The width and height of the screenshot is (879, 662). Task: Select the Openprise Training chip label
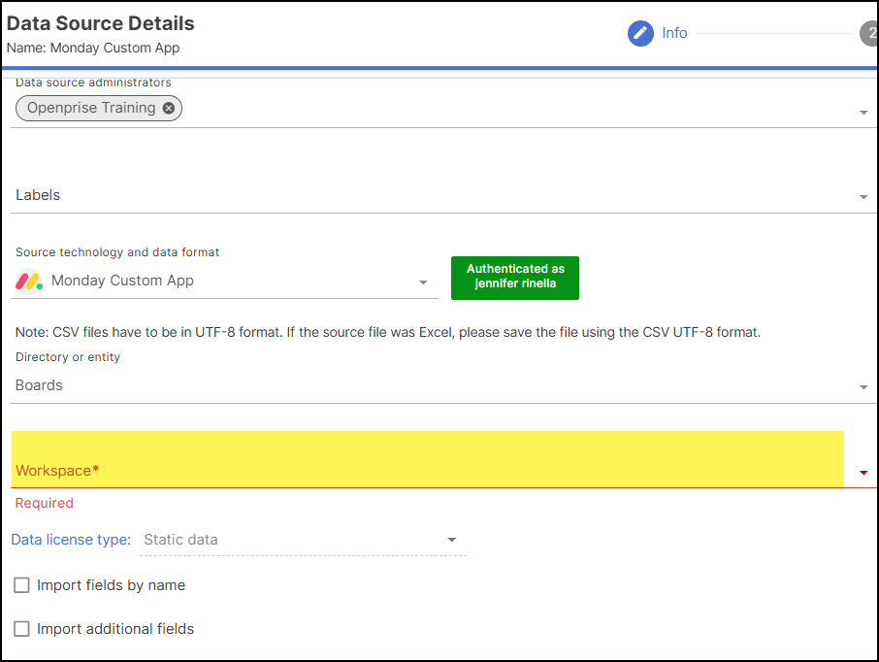91,108
